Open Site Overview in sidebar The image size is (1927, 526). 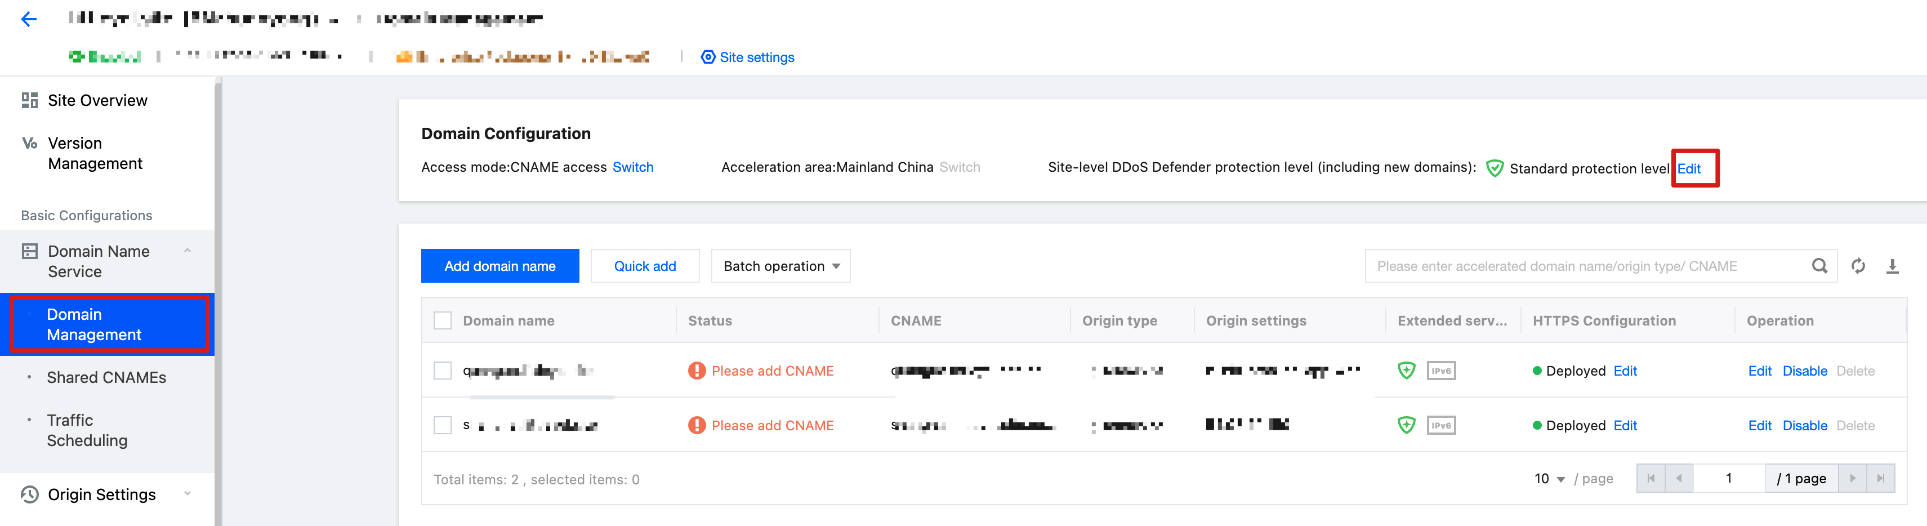pyautogui.click(x=97, y=100)
